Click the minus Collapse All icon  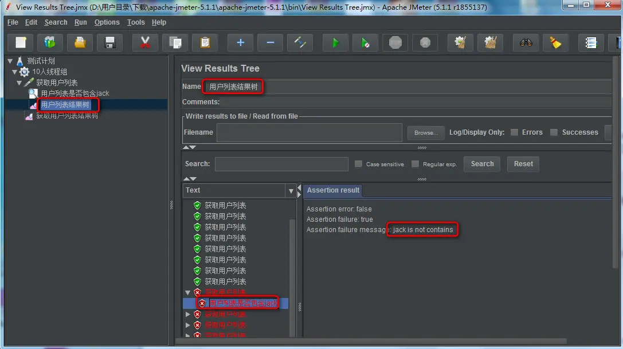click(270, 42)
